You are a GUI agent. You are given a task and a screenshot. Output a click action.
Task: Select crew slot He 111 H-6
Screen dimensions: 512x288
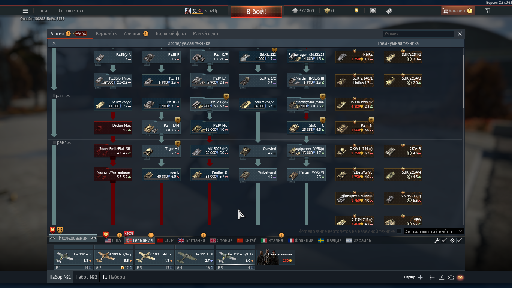point(195,257)
